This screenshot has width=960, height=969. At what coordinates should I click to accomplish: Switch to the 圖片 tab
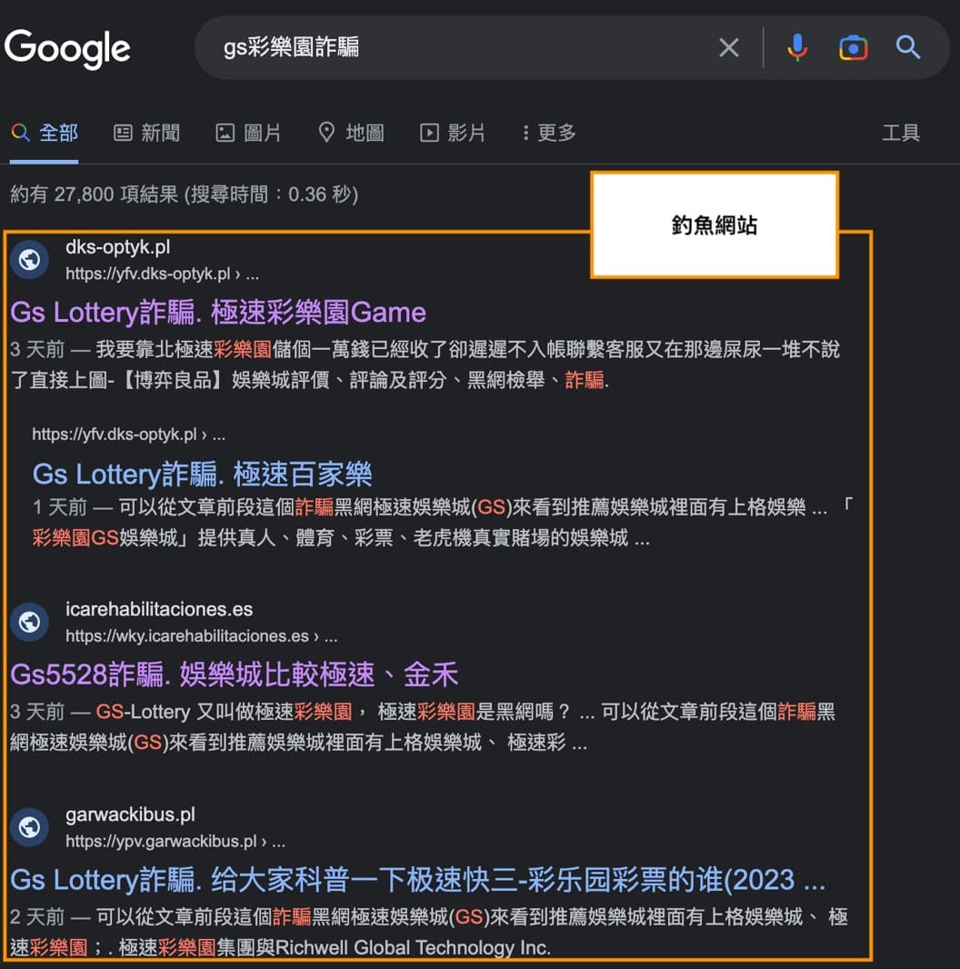tap(248, 133)
